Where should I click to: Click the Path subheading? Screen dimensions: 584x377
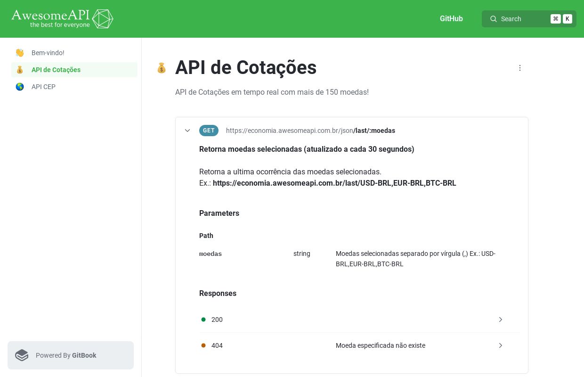[x=206, y=236]
